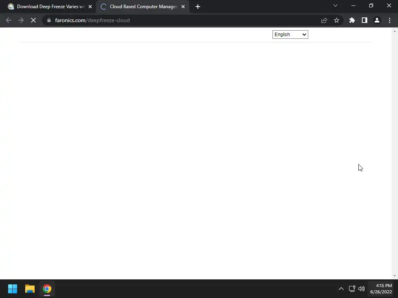Launch File Explorer from the taskbar
398x298 pixels.
[30, 289]
